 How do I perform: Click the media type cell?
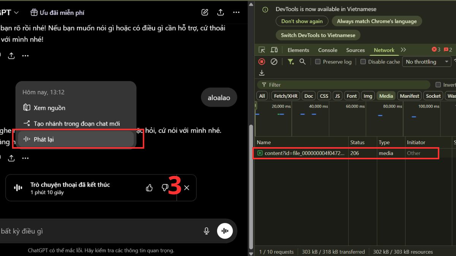point(391,153)
